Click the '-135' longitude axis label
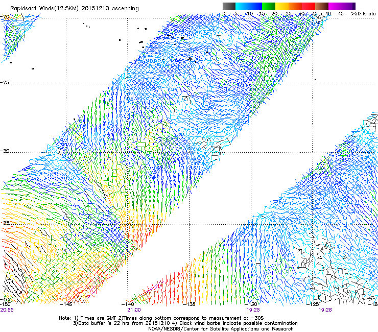 189,304
